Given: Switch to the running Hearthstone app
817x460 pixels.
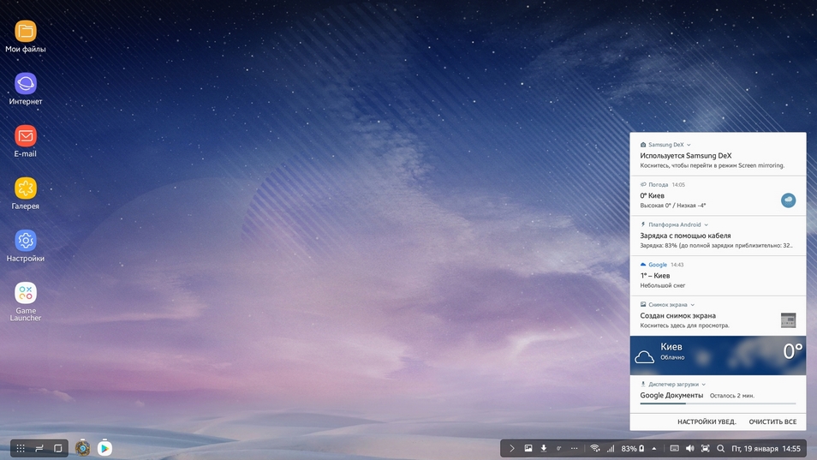Looking at the screenshot, I should 82,448.
